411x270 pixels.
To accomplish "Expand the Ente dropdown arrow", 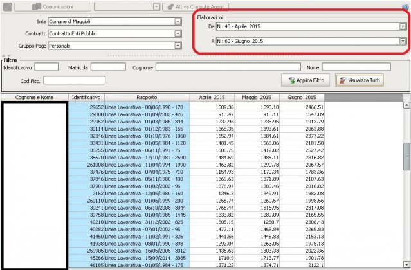I will (x=178, y=21).
